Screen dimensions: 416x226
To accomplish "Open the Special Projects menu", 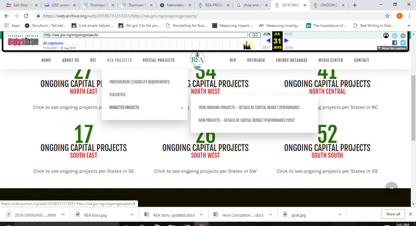I will [x=158, y=60].
